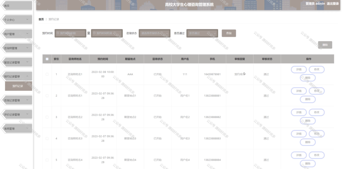The height and width of the screenshot is (169, 342).
Task: Click clock icon in start time field
Action: (58, 33)
